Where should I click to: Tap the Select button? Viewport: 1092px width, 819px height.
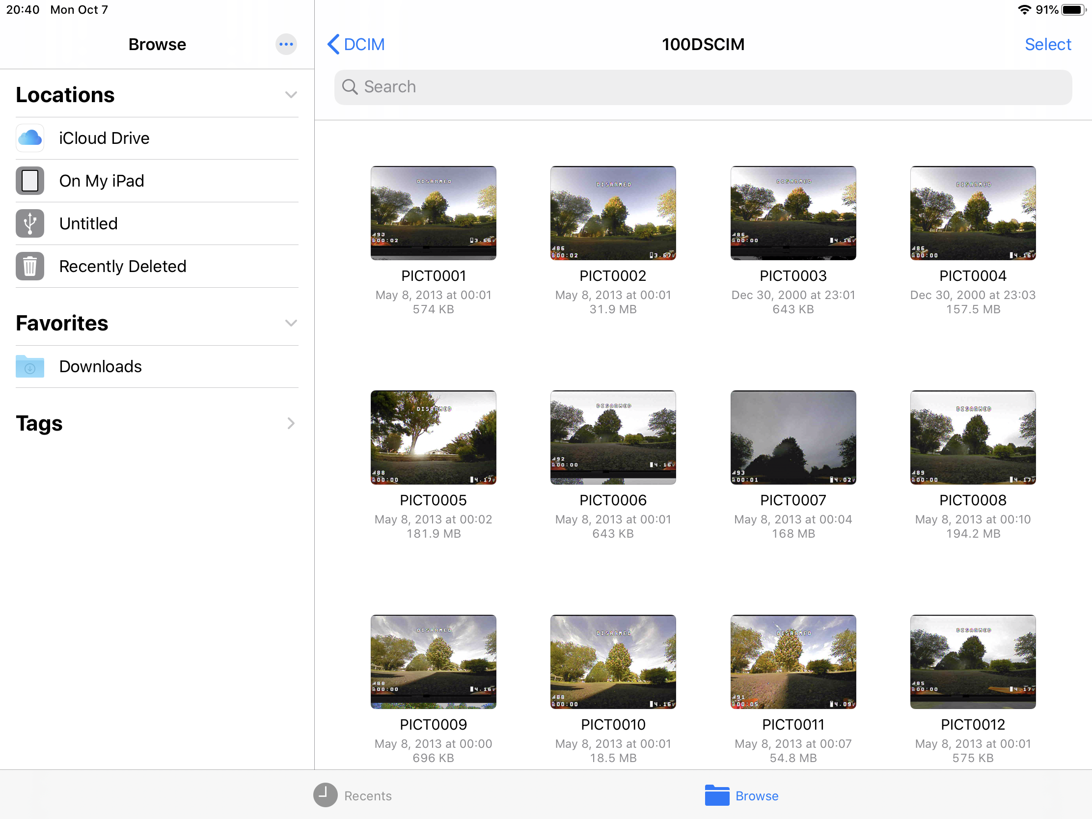1048,44
